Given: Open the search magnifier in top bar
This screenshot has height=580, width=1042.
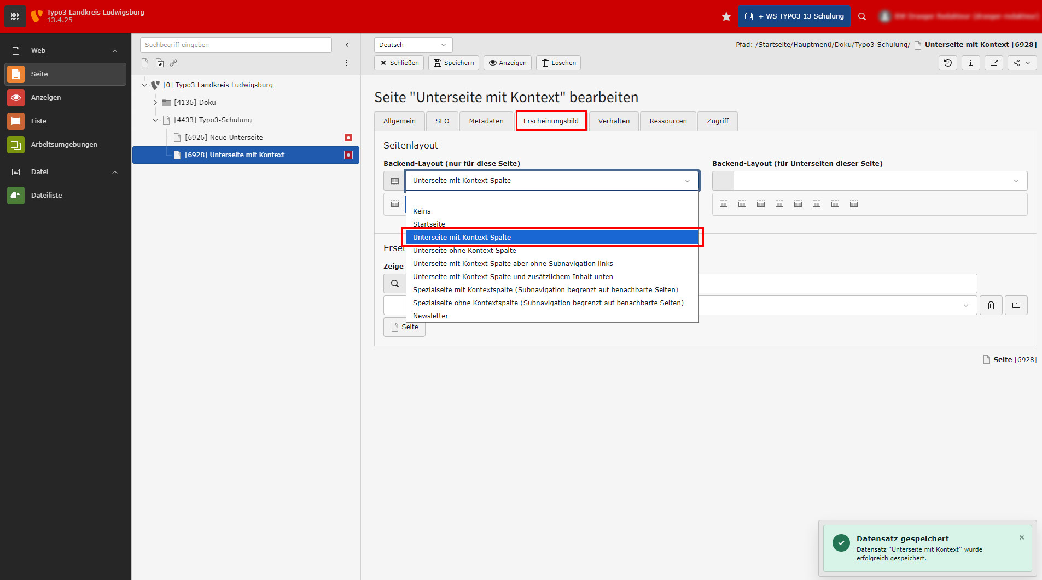Looking at the screenshot, I should click(x=862, y=16).
